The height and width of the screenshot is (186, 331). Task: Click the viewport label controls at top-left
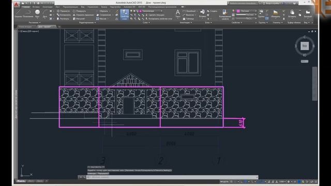point(28,31)
